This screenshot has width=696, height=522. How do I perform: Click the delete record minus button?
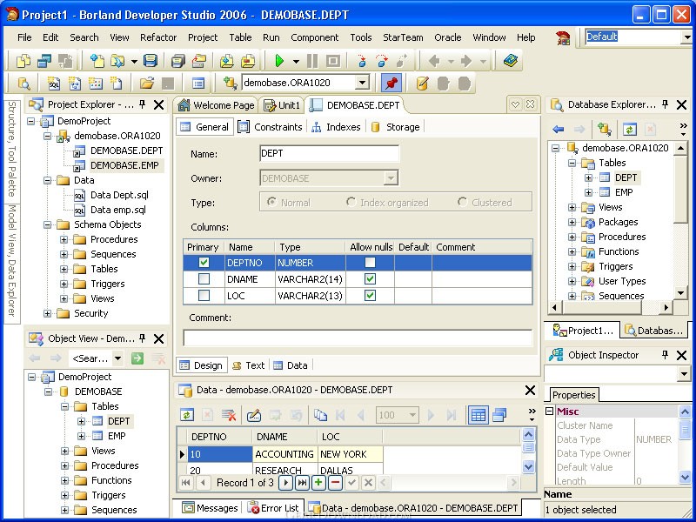click(x=336, y=483)
